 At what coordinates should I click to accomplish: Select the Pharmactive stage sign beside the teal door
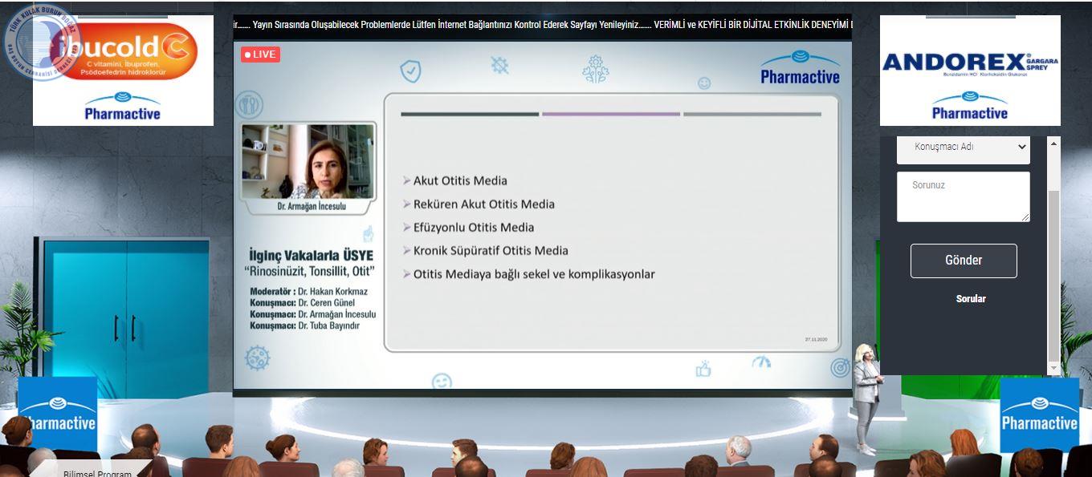57,415
